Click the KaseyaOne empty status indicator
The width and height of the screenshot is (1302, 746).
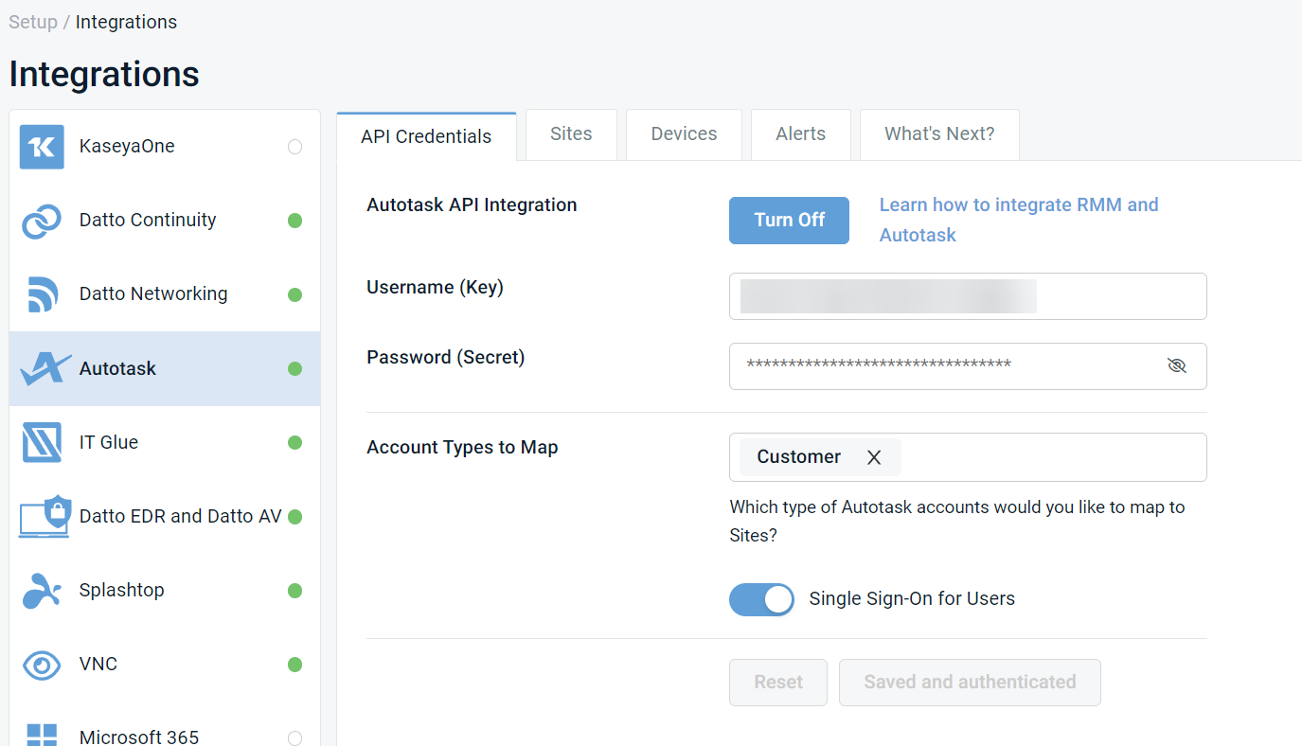(x=294, y=147)
